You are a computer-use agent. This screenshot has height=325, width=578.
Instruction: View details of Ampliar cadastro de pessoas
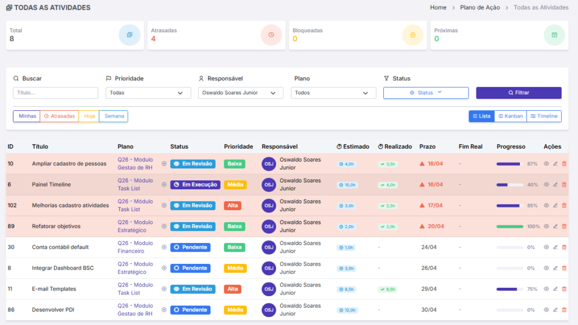(x=546, y=163)
